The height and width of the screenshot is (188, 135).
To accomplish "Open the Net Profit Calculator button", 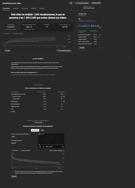I will coord(64,51).
